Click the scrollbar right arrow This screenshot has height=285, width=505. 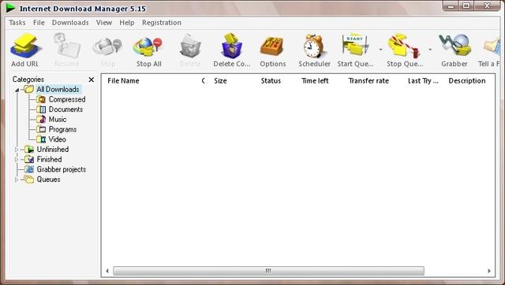(489, 271)
